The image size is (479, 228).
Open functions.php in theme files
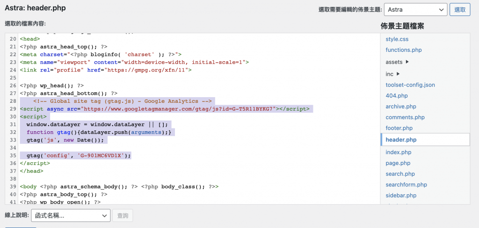[x=404, y=50]
